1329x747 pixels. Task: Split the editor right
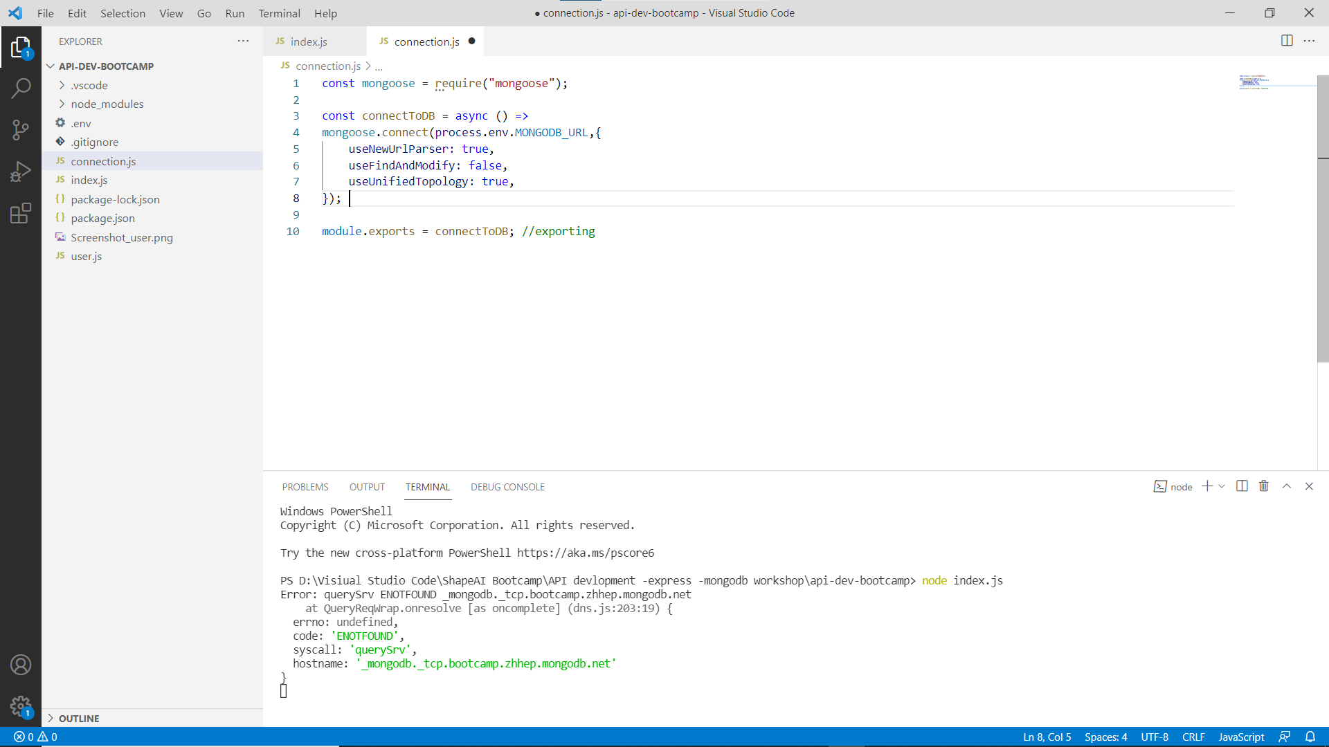(x=1287, y=41)
